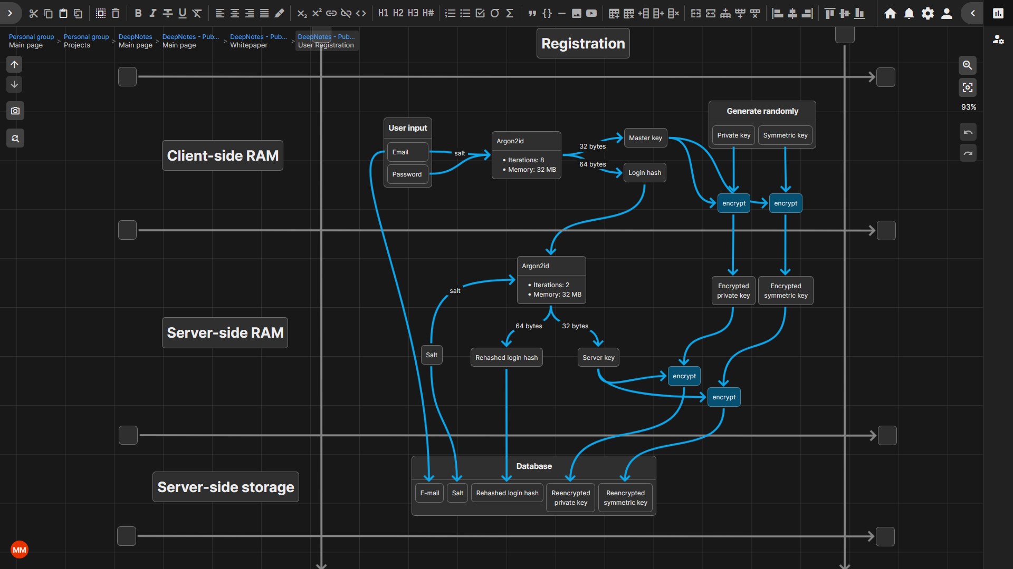Insert math formula with sigma icon
1013x569 pixels.
[509, 13]
